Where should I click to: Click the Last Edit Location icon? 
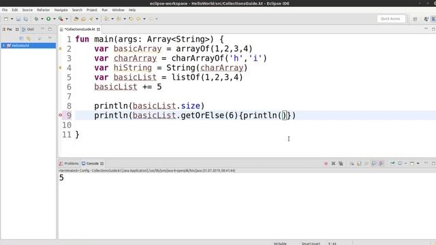(131, 19)
